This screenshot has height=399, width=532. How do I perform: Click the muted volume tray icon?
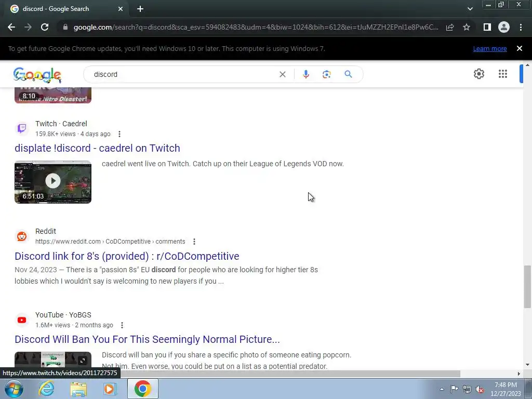point(480,389)
